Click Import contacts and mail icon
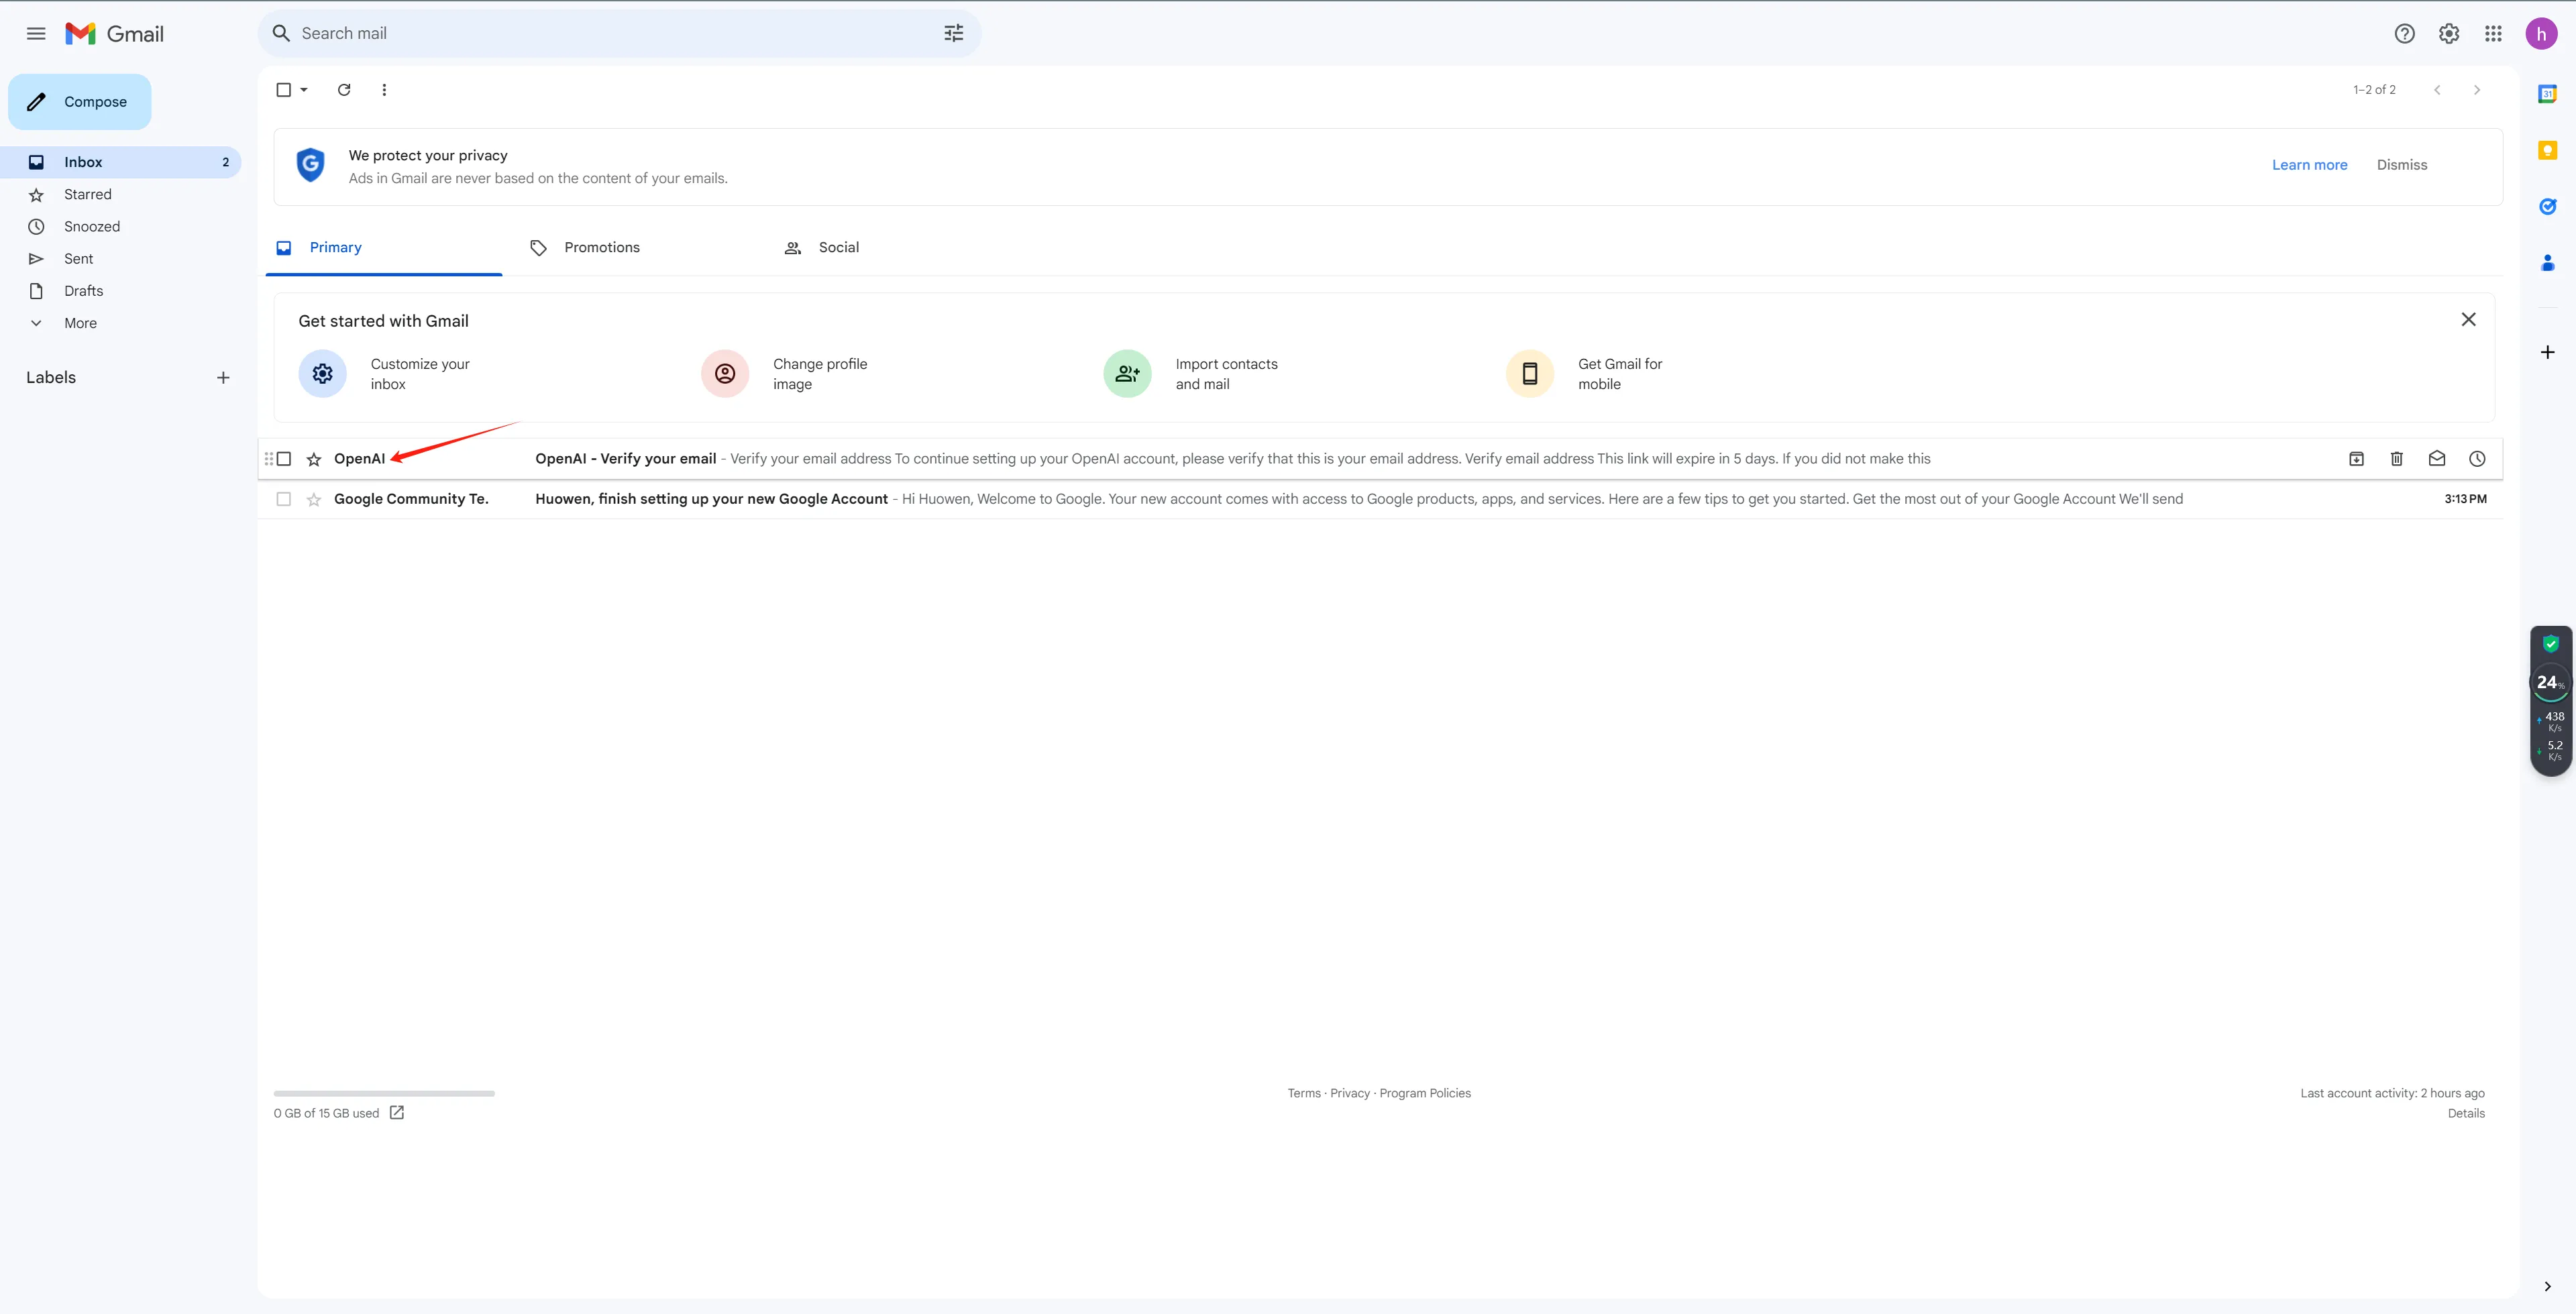The height and width of the screenshot is (1314, 2576). (x=1127, y=374)
